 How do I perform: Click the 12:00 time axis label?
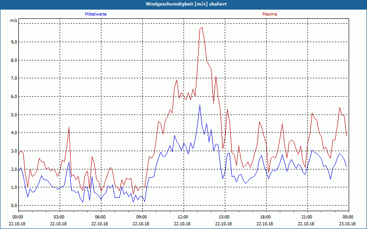[x=183, y=217]
